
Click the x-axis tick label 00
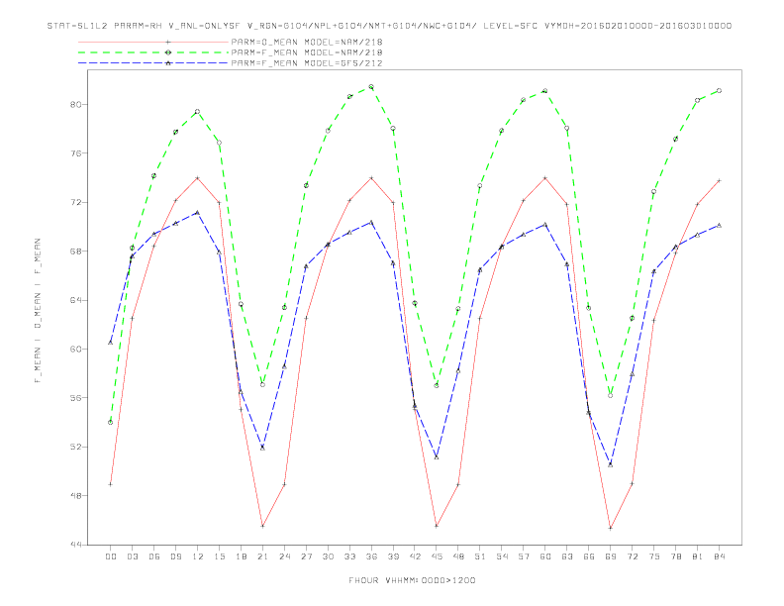coord(111,556)
